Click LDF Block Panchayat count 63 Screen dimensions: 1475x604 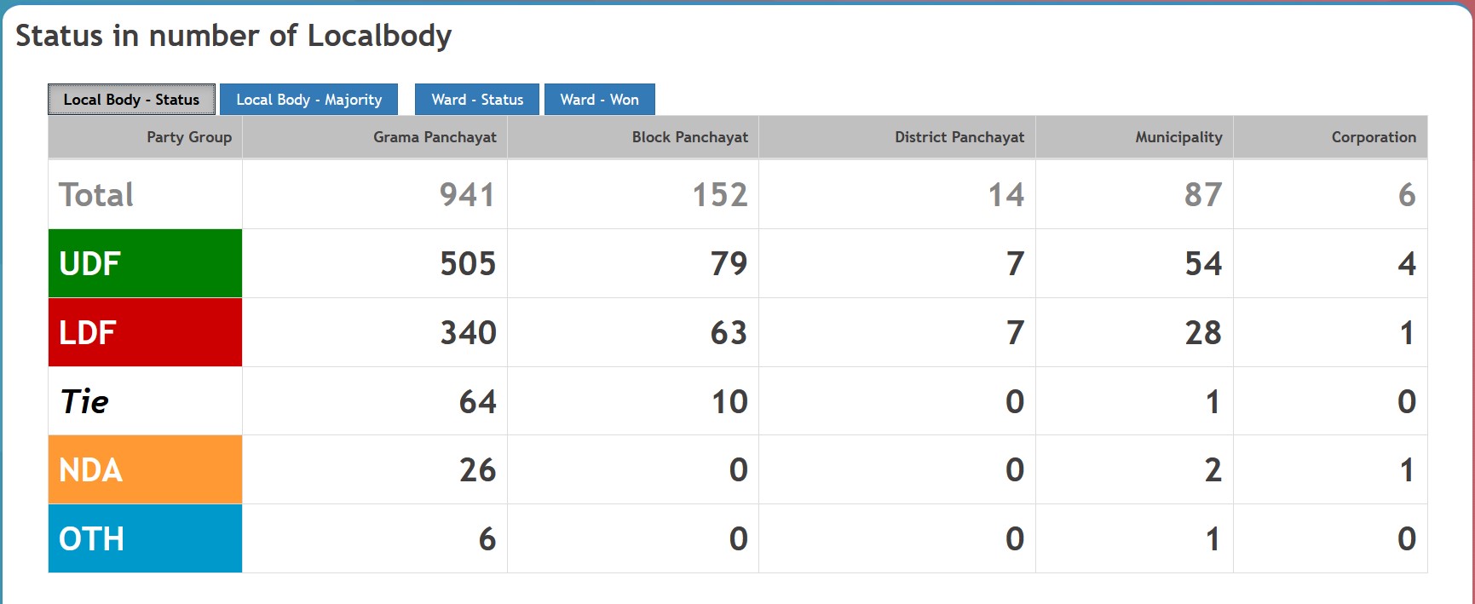[x=729, y=333]
